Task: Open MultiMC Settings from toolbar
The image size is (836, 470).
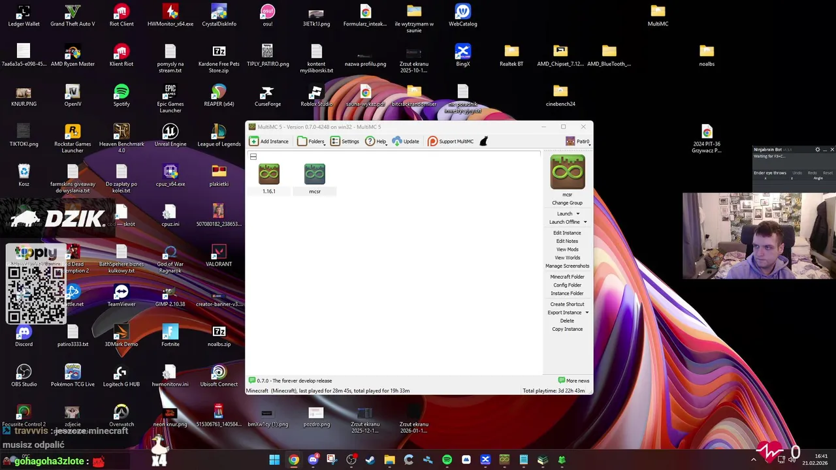Action: [345, 142]
